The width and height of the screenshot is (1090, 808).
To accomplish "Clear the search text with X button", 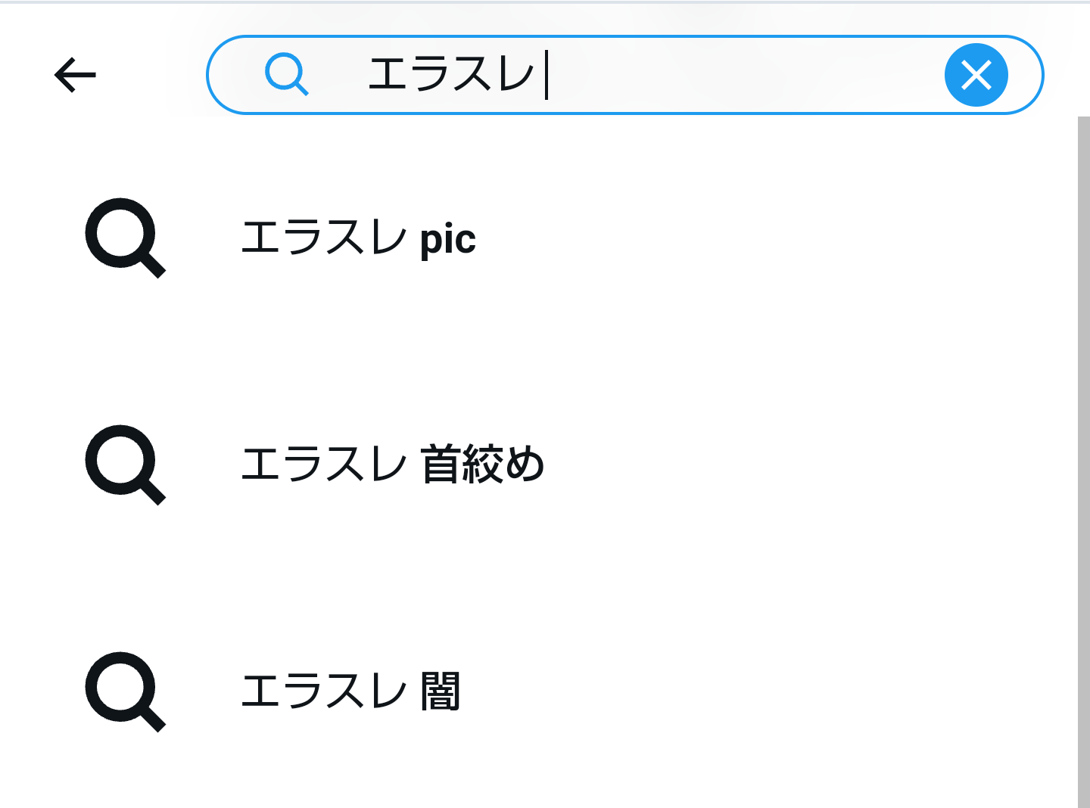I will click(976, 75).
